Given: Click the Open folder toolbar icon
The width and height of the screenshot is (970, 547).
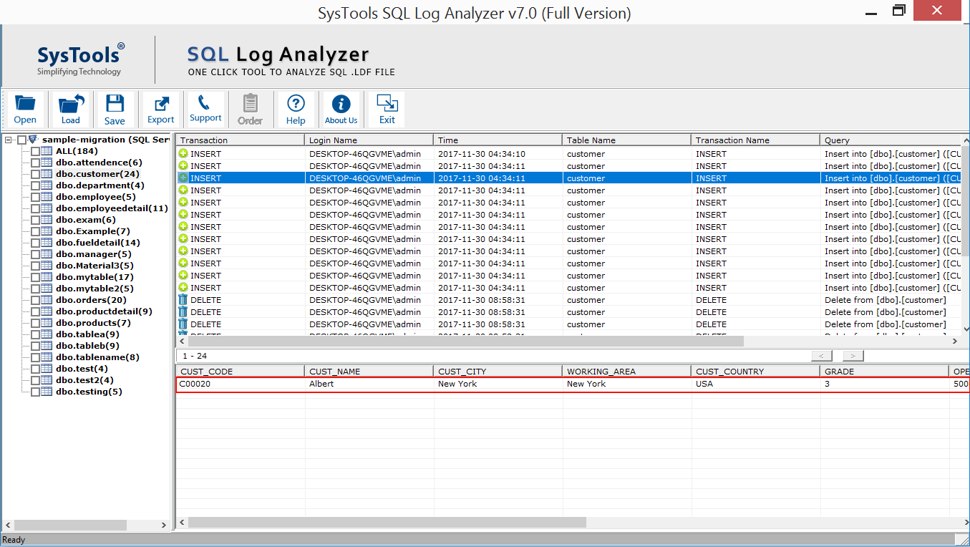Looking at the screenshot, I should click(x=25, y=110).
